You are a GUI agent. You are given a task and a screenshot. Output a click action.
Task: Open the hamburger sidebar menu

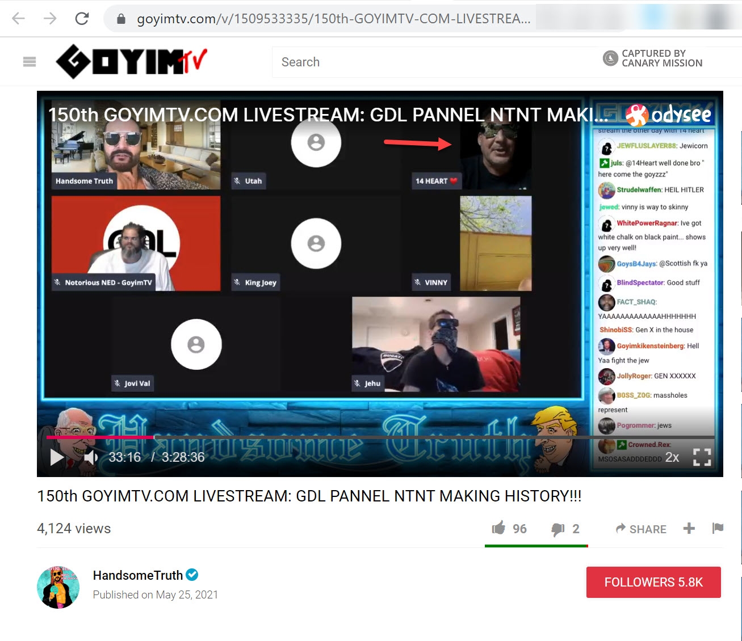[30, 62]
